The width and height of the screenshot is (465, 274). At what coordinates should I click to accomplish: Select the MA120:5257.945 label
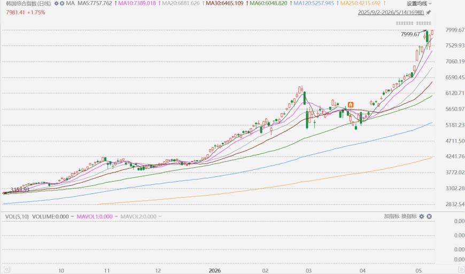pos(314,4)
